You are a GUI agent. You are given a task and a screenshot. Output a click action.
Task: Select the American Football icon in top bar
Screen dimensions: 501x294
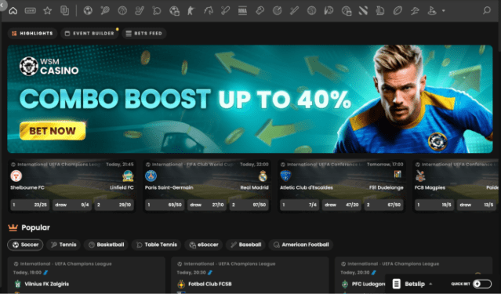click(398, 10)
